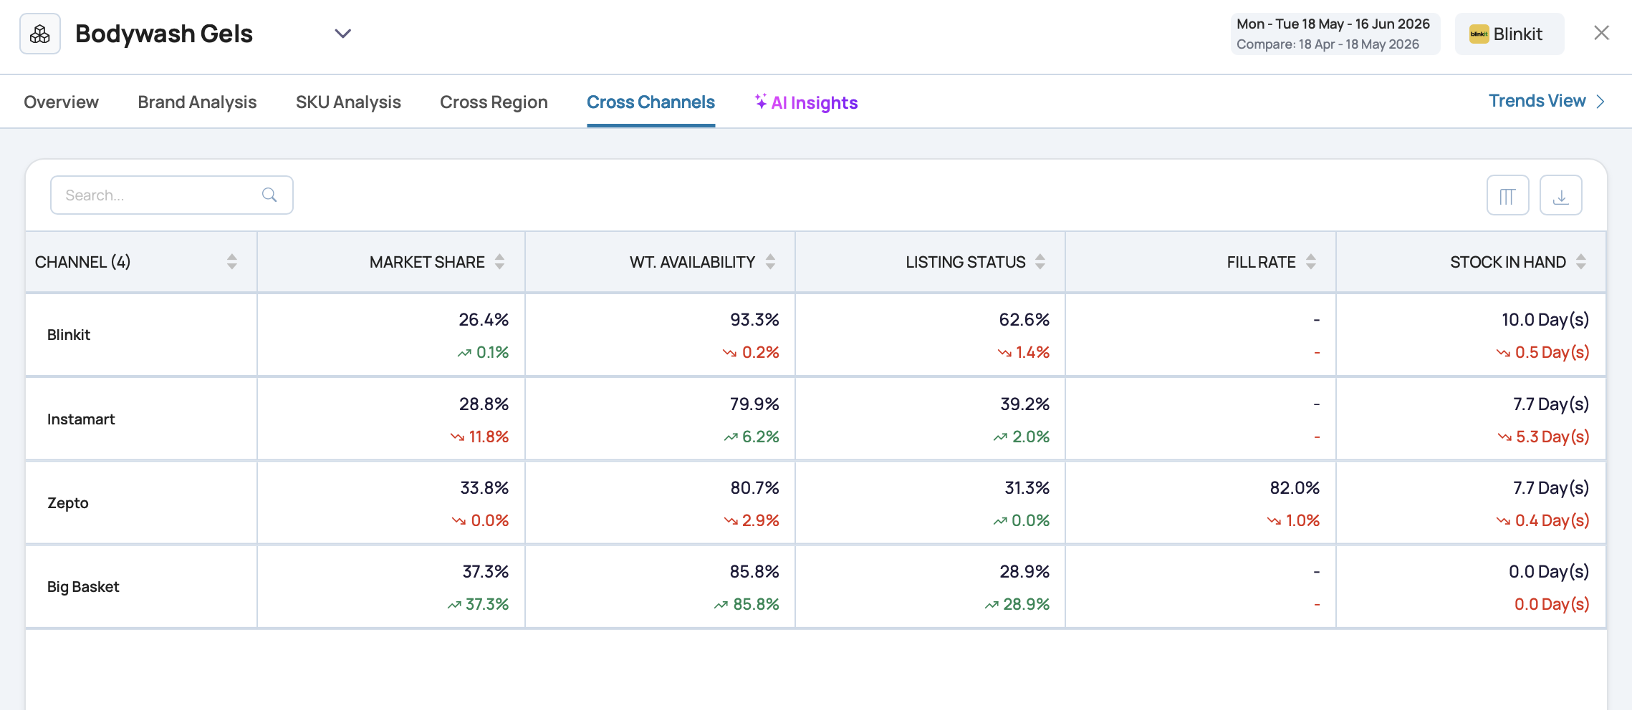Click the download table icon

coord(1560,195)
